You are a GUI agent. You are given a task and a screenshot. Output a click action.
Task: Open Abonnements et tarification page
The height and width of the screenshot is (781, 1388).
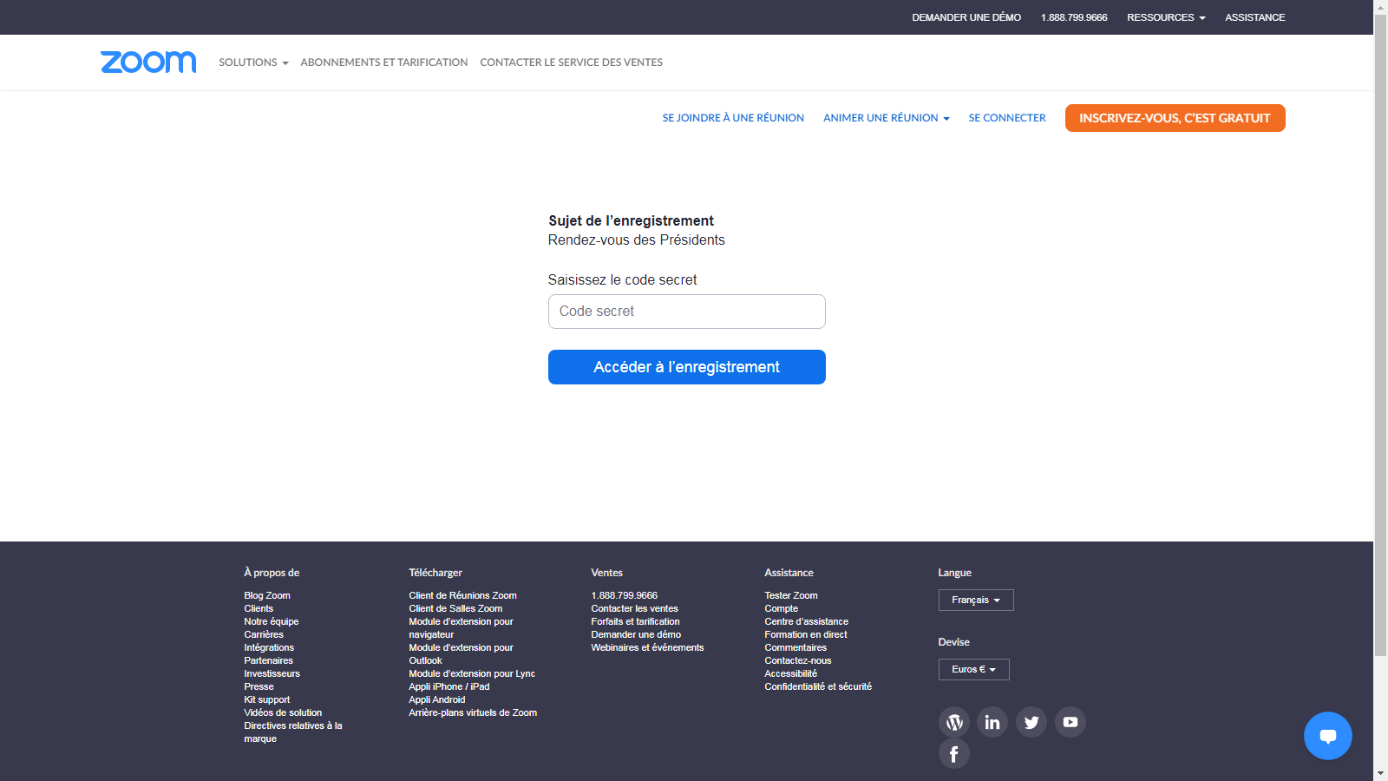tap(383, 62)
